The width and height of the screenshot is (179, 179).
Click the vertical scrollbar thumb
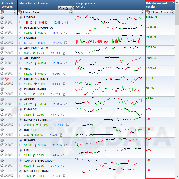click(x=177, y=15)
